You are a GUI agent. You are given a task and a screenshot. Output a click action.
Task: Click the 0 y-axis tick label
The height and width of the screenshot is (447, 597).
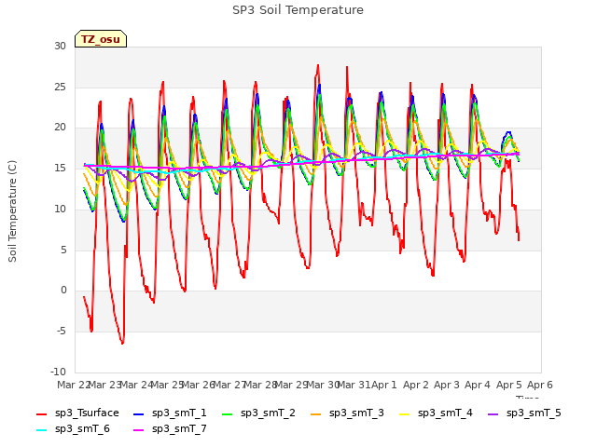coord(63,291)
